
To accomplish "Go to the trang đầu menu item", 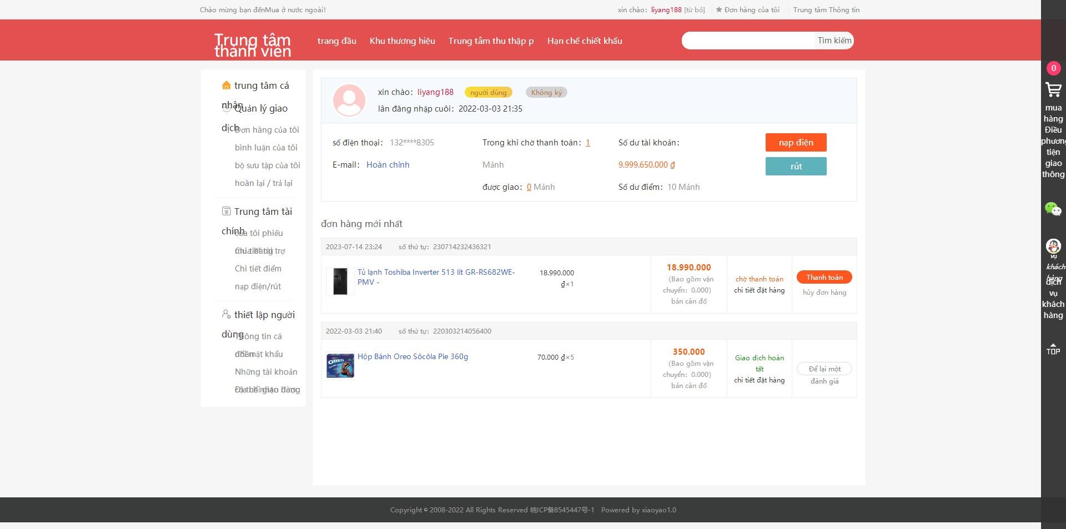I will click(x=336, y=41).
